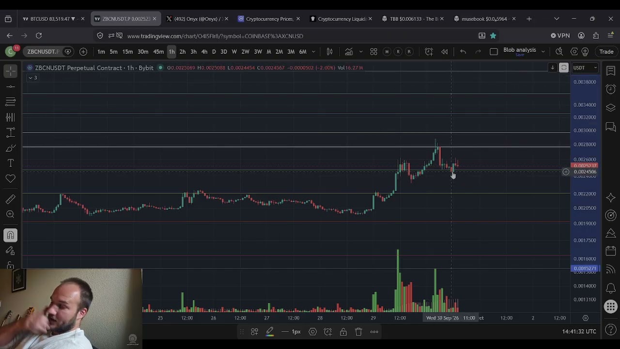The image size is (620, 349).
Task: Add alert on drawing in floating toolbar
Action: click(x=328, y=332)
